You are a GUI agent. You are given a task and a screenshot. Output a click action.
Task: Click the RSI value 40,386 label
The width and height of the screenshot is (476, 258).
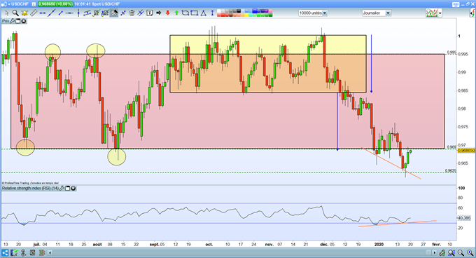coord(464,218)
